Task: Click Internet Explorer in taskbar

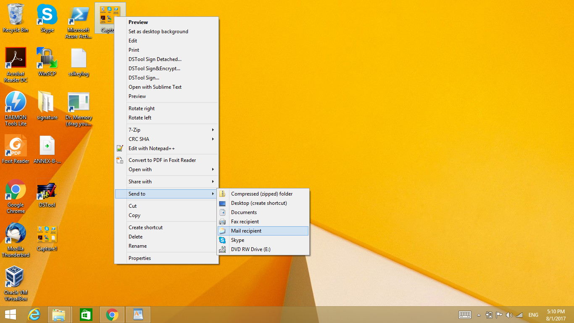Action: click(x=34, y=315)
